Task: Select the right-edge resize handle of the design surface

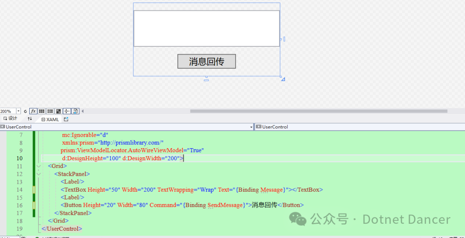Action: pyautogui.click(x=284, y=39)
